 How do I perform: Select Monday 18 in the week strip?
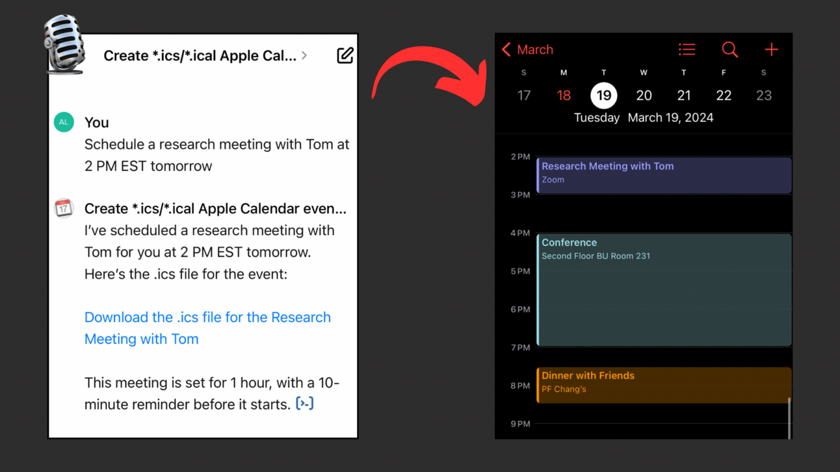pos(564,95)
